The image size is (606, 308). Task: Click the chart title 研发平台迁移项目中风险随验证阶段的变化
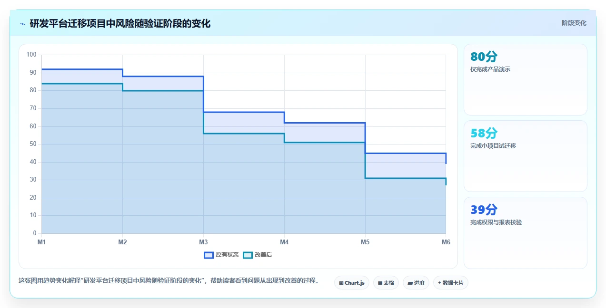[x=120, y=23]
